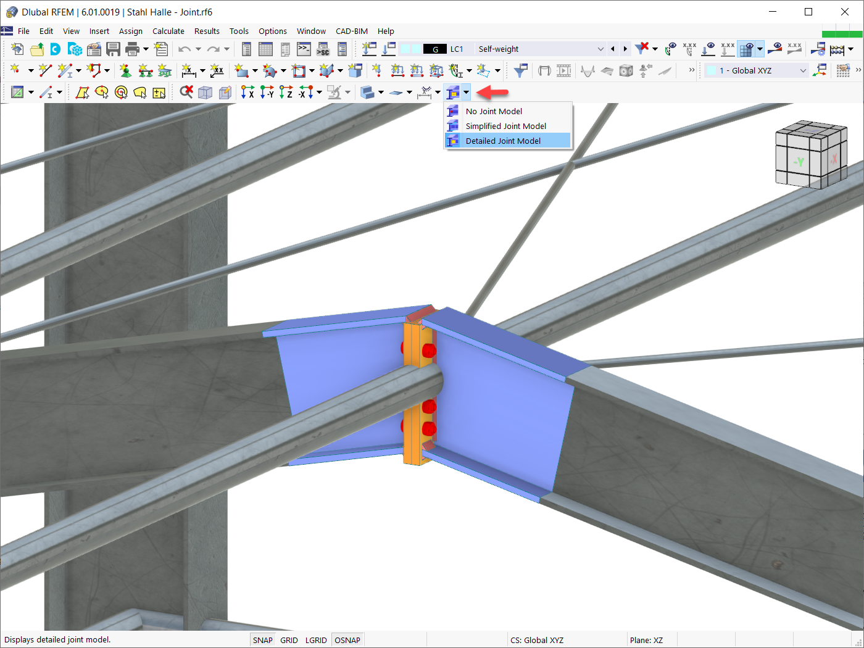
Task: Click the Save icon in the toolbar
Action: coord(114,49)
